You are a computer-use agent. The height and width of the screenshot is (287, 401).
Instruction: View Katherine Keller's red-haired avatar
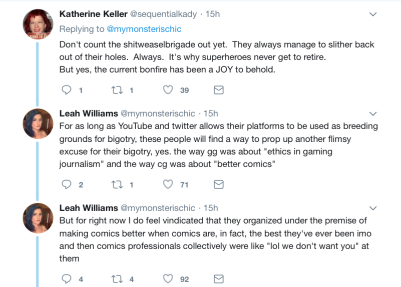(x=38, y=24)
